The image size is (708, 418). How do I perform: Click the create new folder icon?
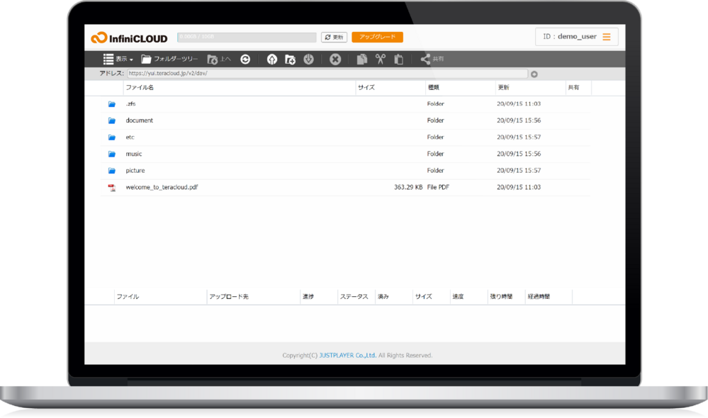291,59
